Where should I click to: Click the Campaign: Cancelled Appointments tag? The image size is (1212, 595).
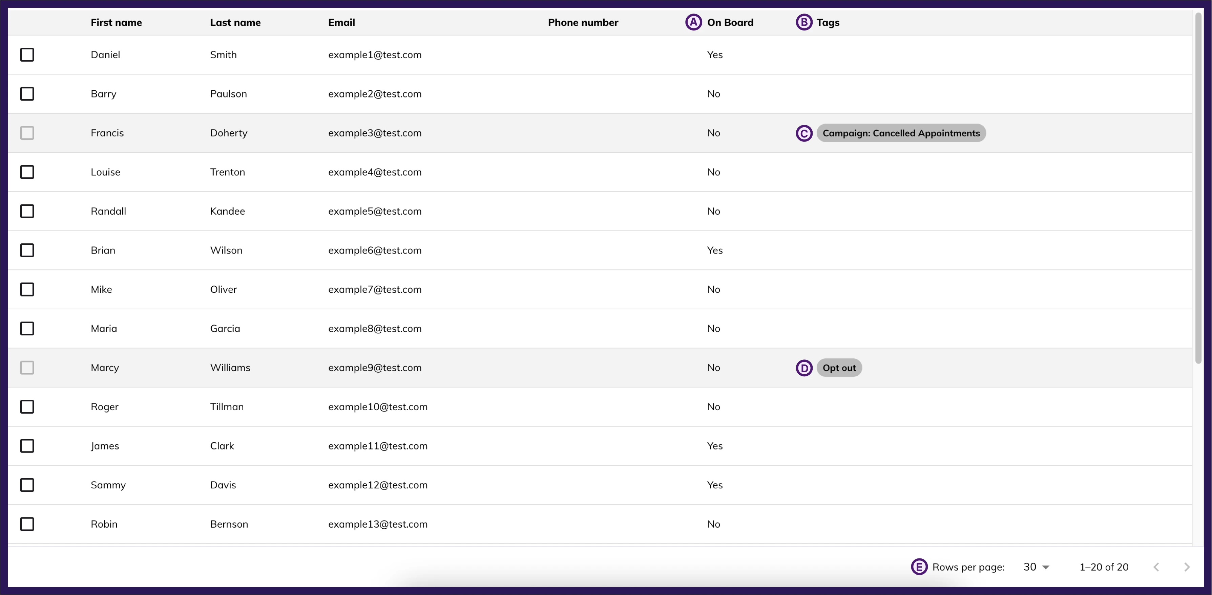(900, 133)
